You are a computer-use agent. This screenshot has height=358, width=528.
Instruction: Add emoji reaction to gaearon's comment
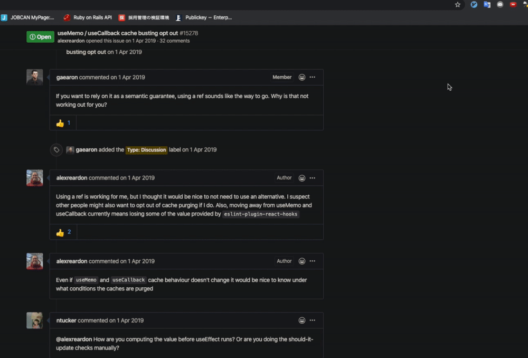point(302,77)
